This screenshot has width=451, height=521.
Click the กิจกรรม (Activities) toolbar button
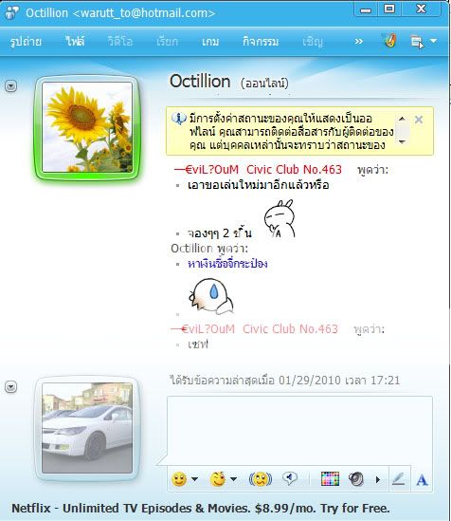(x=261, y=42)
